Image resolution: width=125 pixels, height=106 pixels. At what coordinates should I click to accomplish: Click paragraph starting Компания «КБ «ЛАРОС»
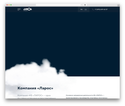[36, 96]
